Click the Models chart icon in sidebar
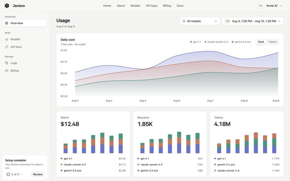Screen dimensions: 290x181 pos(7,39)
